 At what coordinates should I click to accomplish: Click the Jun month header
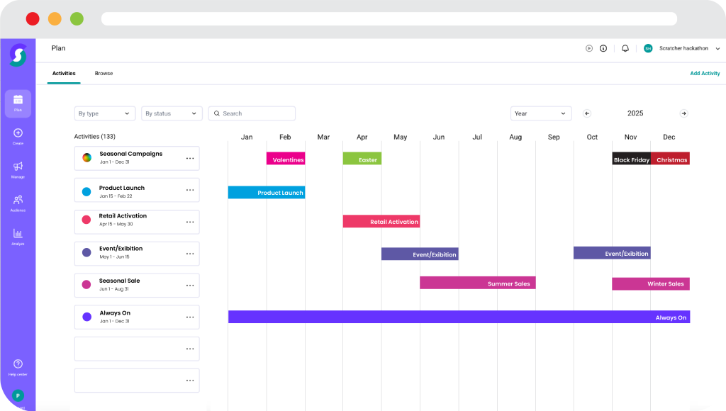439,137
